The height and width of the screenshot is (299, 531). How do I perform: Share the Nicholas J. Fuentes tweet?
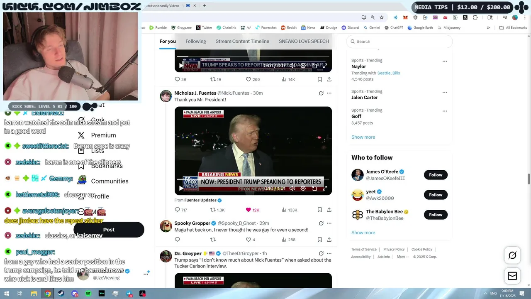[329, 210]
